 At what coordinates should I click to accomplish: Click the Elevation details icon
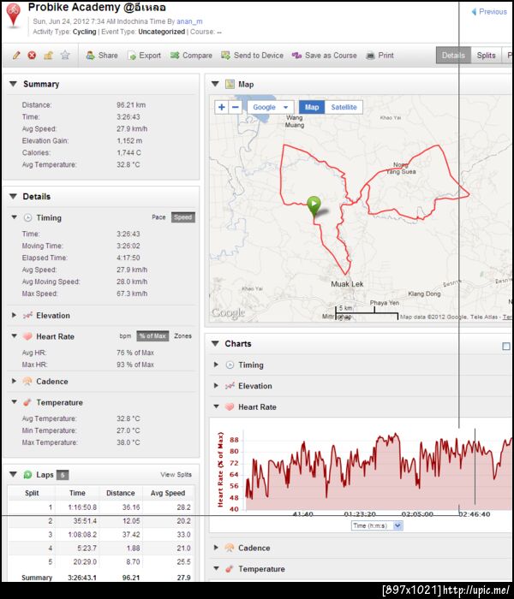click(27, 316)
